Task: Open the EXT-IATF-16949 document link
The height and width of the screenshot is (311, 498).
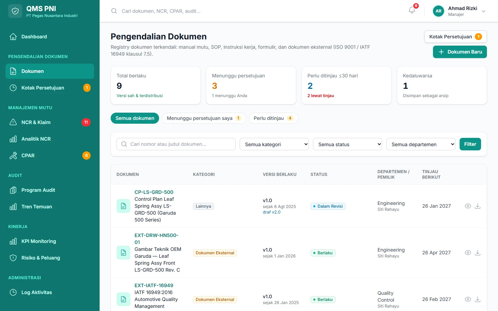Action: (154, 285)
